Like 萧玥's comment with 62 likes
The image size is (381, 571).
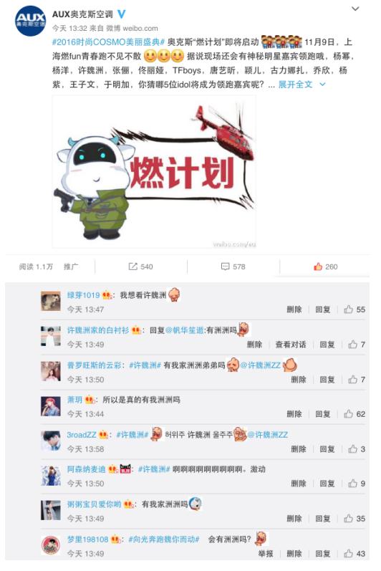point(355,414)
